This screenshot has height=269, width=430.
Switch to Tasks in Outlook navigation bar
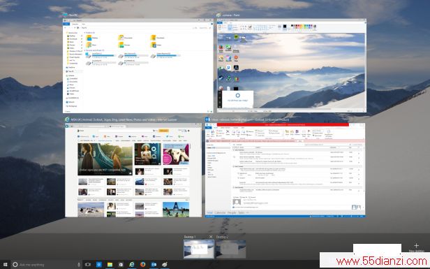[x=242, y=212]
